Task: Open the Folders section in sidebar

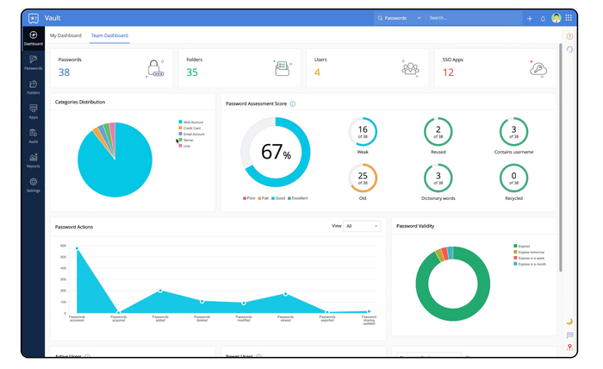Action: (33, 86)
